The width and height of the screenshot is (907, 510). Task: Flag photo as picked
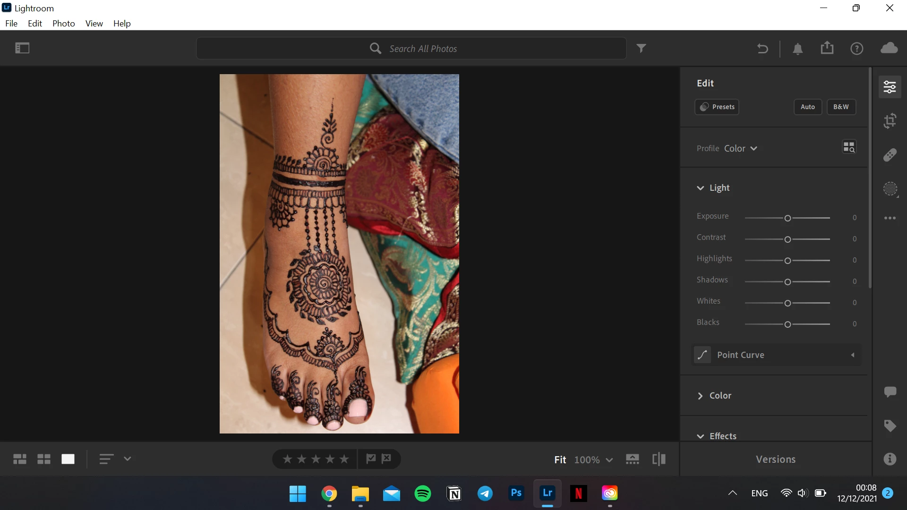point(371,459)
